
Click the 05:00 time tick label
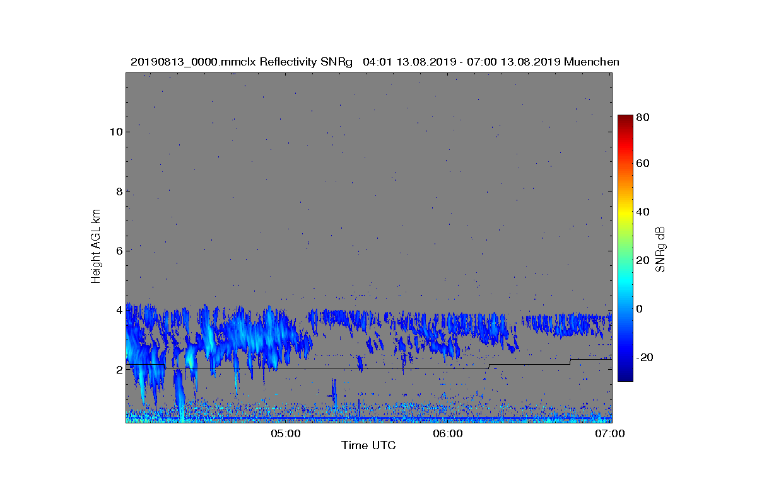point(285,433)
